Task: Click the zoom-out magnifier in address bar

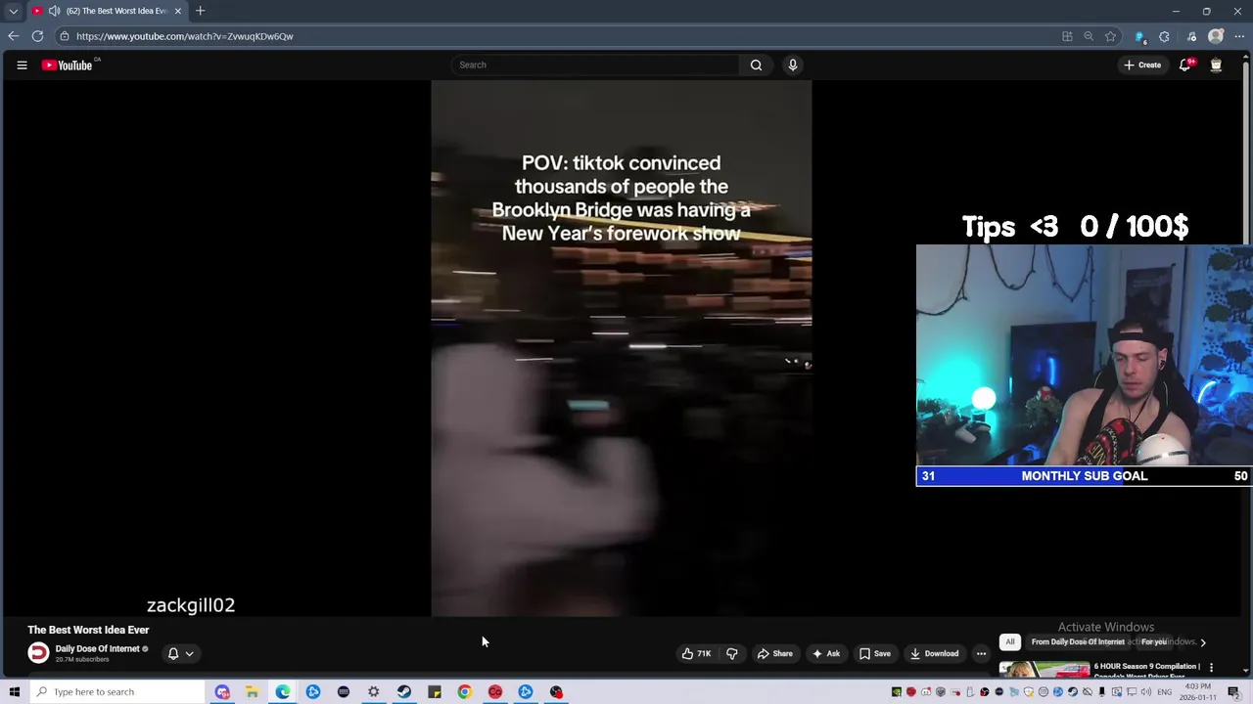Action: point(1089,36)
